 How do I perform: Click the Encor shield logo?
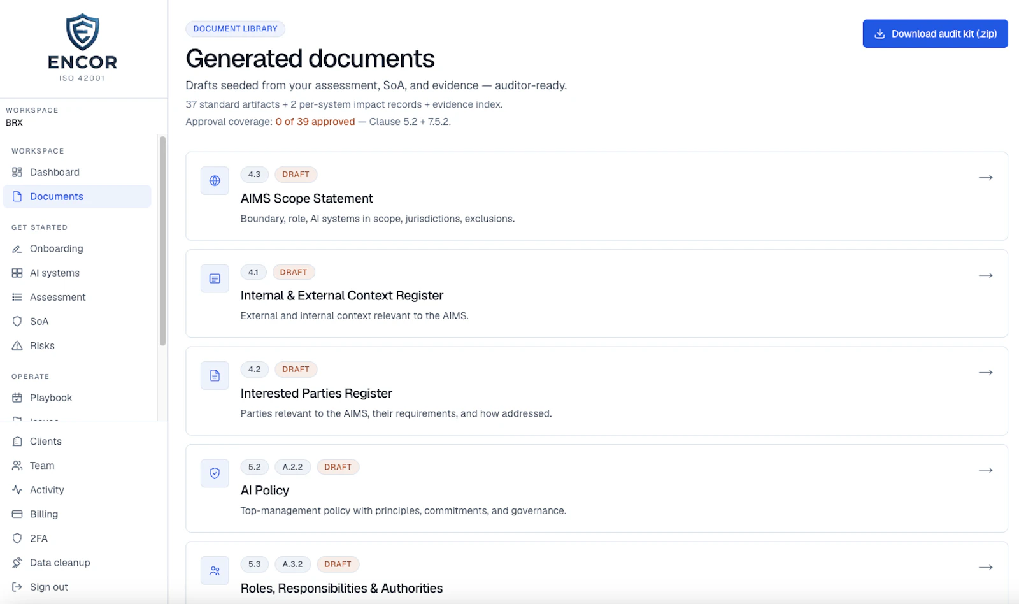point(83,32)
